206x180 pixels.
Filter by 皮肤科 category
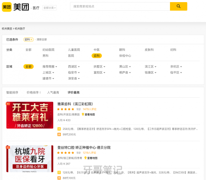(149, 50)
